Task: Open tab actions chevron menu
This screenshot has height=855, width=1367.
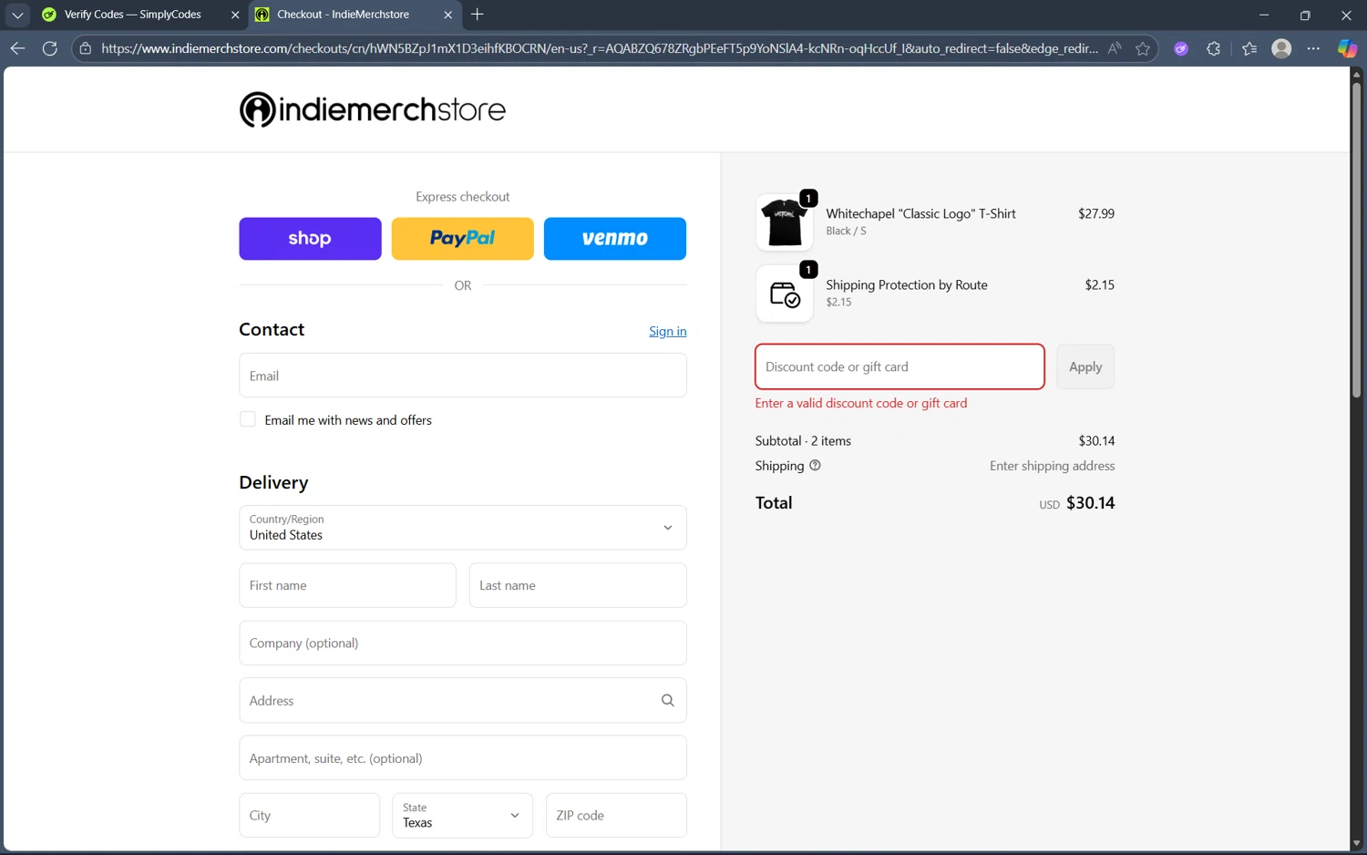Action: click(17, 15)
